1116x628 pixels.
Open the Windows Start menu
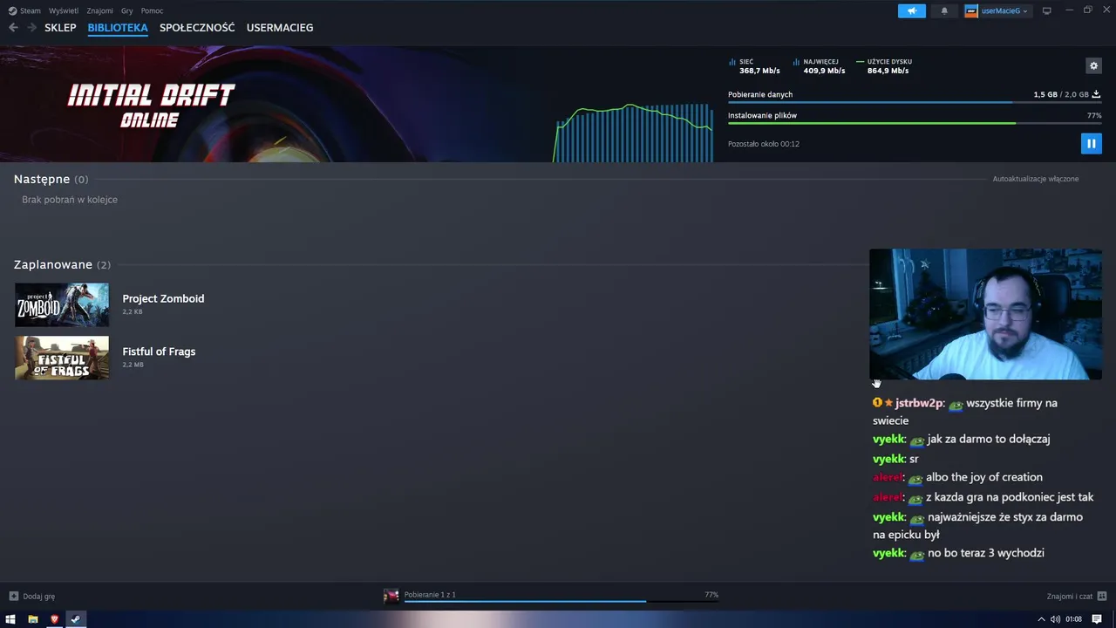(x=10, y=619)
